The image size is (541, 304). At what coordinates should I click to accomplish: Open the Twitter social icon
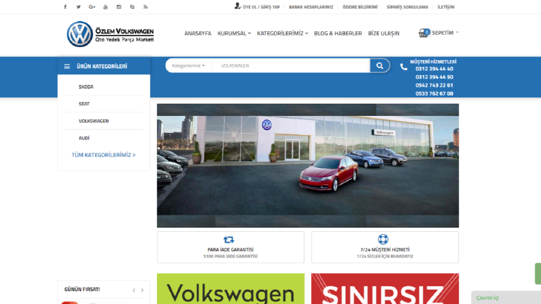[x=78, y=7]
